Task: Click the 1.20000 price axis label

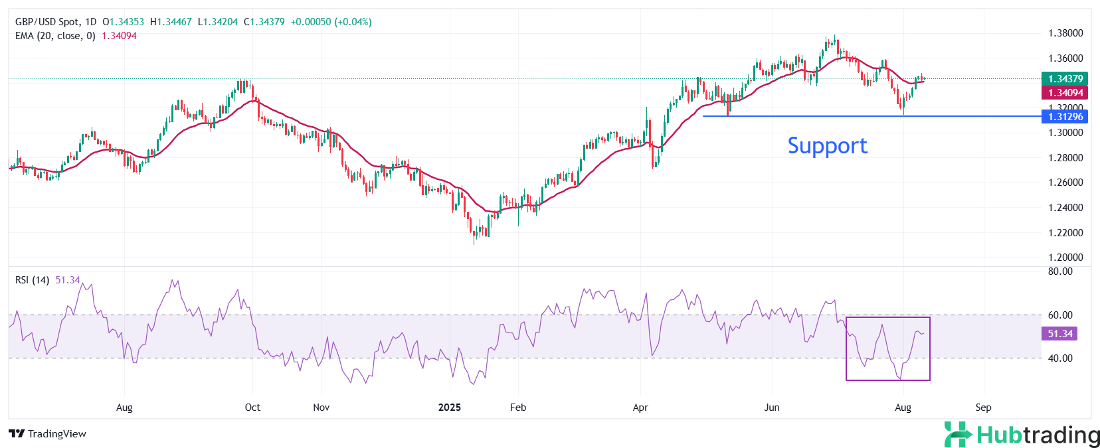Action: (x=1065, y=258)
